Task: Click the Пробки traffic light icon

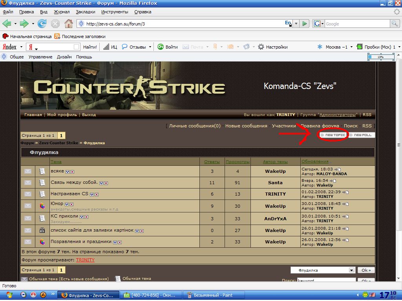Action: tap(360, 47)
